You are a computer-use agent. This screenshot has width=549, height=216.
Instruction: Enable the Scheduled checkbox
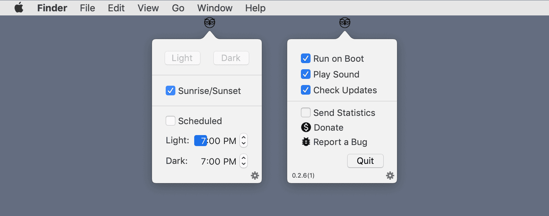coord(171,121)
